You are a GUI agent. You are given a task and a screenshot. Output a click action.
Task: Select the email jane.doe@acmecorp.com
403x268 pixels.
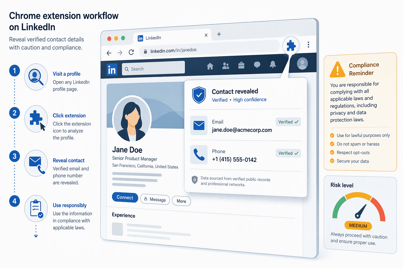[x=242, y=130]
